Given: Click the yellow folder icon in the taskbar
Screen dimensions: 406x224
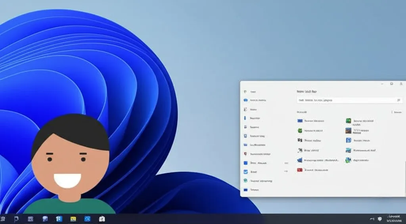Looking at the screenshot, I should coord(73,219).
